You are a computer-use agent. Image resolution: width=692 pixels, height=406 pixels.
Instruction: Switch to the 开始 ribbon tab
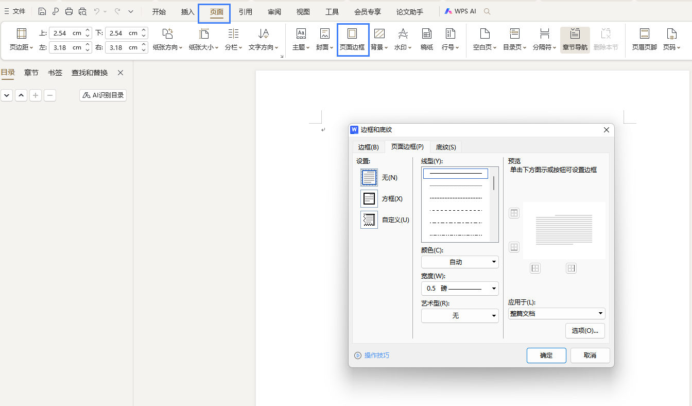(159, 11)
